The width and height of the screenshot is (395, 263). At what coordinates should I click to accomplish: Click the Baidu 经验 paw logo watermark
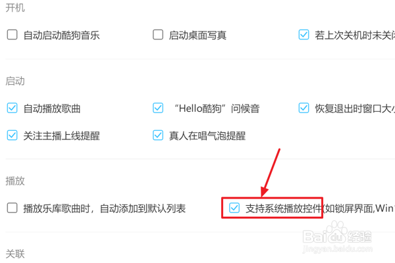click(x=337, y=232)
